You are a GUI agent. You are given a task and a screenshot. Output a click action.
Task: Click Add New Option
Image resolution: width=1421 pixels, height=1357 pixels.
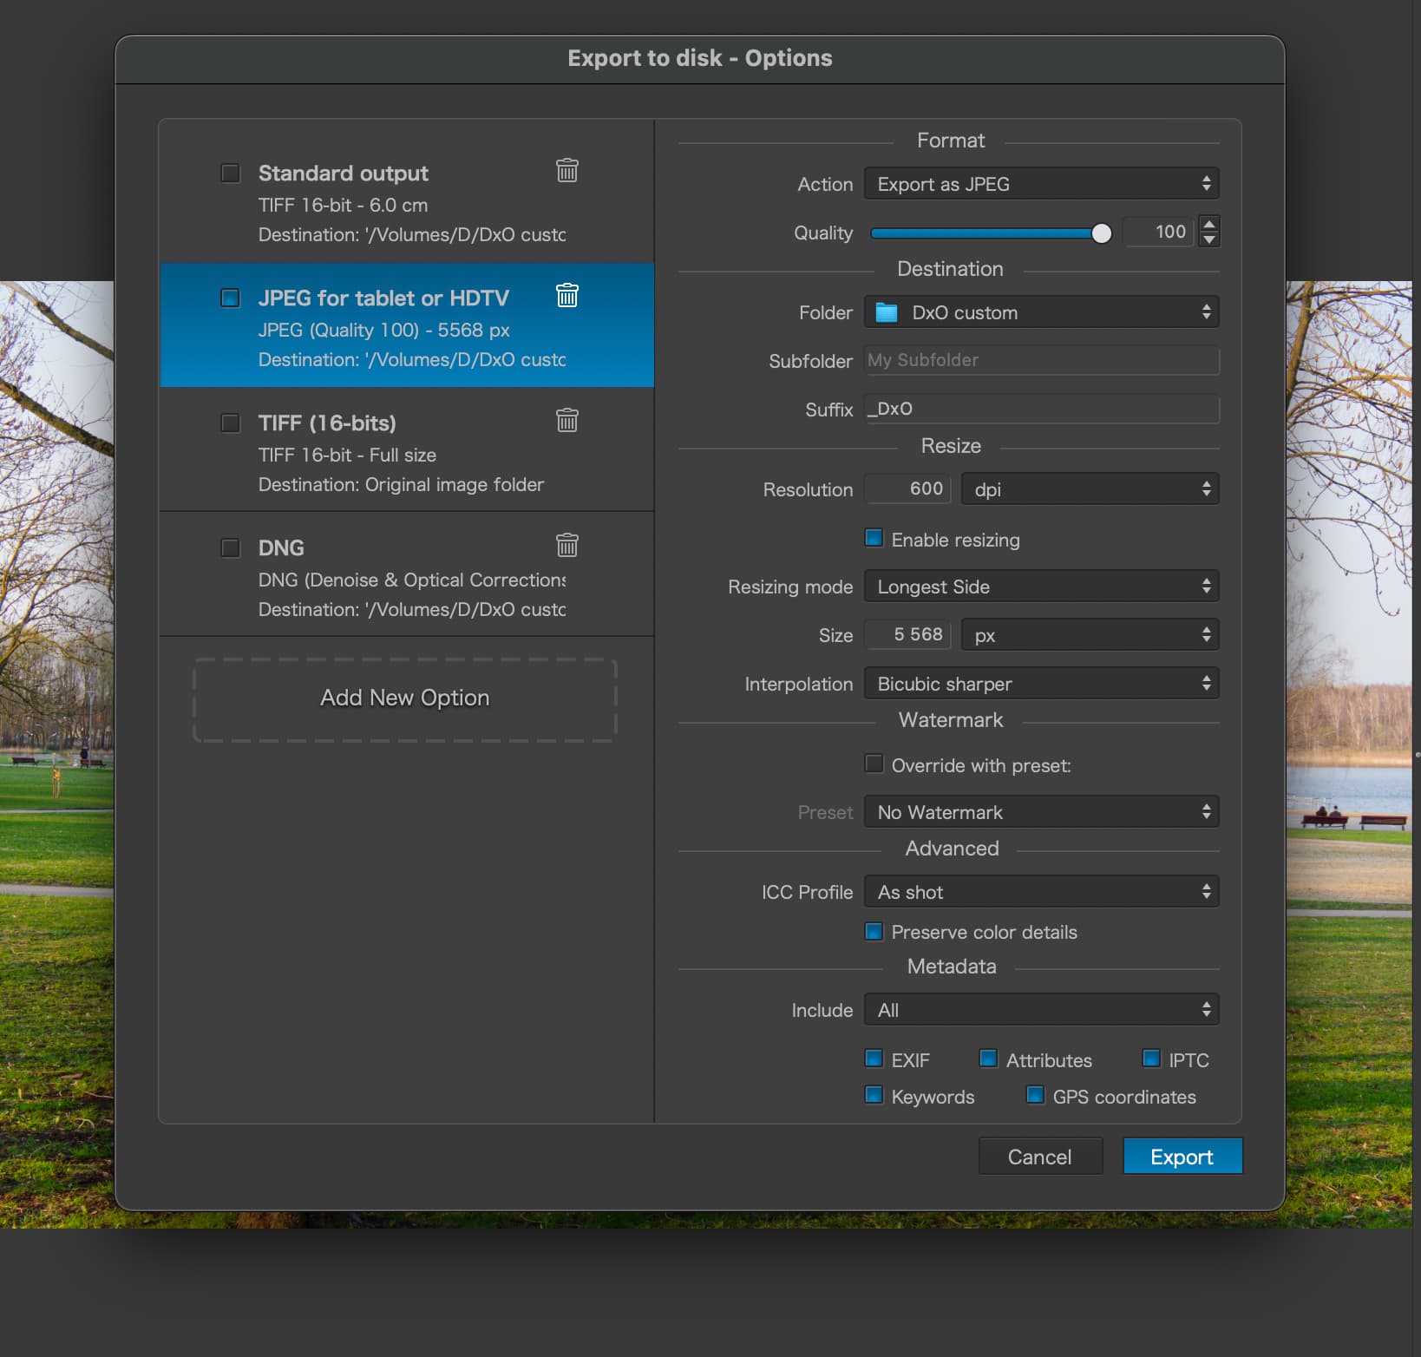click(x=405, y=698)
